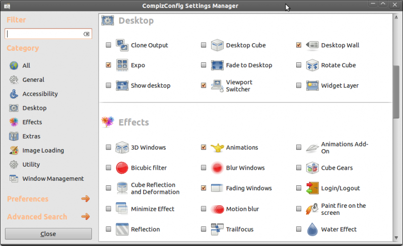Uncheck the Fading Windows checkbox

coord(204,188)
